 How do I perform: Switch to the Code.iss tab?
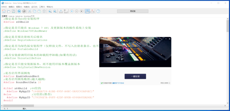click(11, 16)
